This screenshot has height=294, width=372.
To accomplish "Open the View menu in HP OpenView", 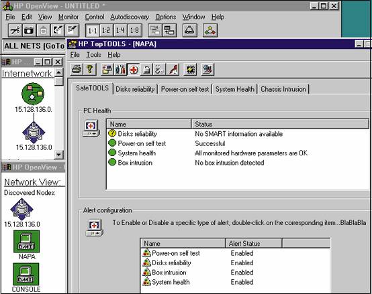I will [45, 17].
